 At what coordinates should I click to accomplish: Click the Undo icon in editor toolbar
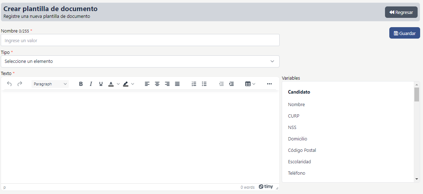[x=9, y=84]
